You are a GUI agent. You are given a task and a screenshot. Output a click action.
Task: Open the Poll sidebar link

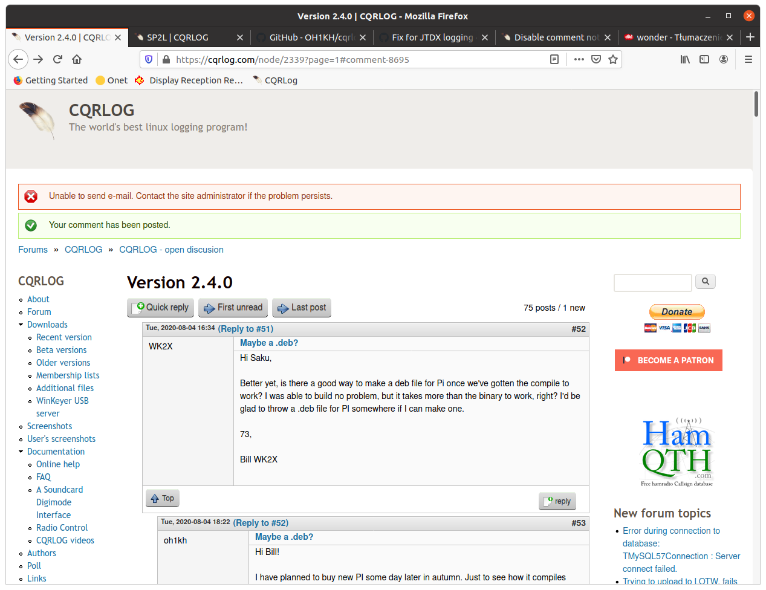[34, 566]
